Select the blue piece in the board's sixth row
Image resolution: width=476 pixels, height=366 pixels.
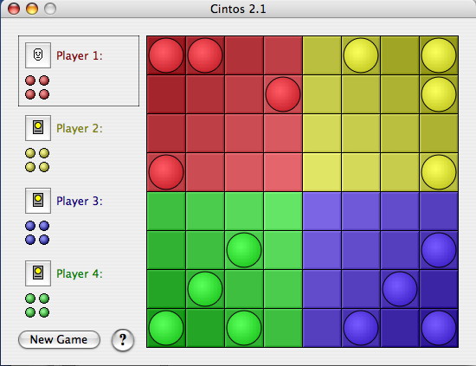[439, 250]
